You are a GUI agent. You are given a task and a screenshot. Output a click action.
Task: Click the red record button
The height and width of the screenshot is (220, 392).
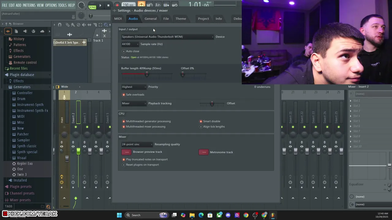tap(117, 5)
